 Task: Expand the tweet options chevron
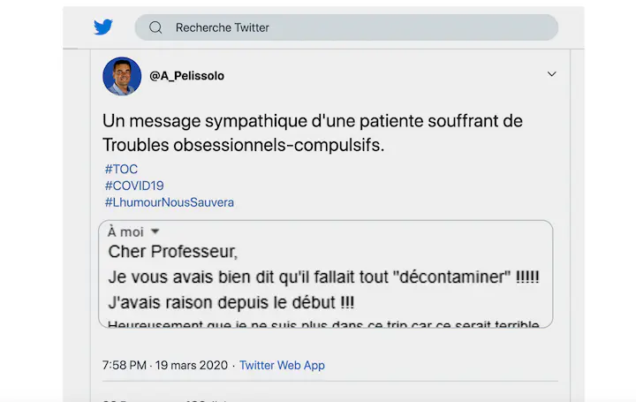tap(552, 74)
